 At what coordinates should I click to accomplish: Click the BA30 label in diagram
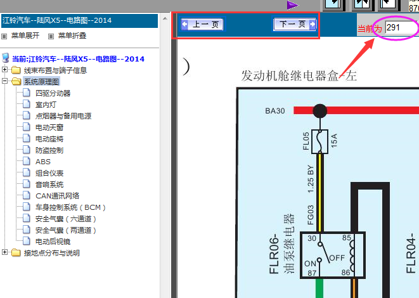[x=275, y=111]
